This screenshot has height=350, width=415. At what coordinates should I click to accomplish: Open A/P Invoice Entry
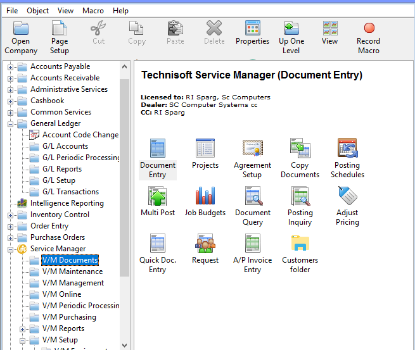(x=252, y=244)
